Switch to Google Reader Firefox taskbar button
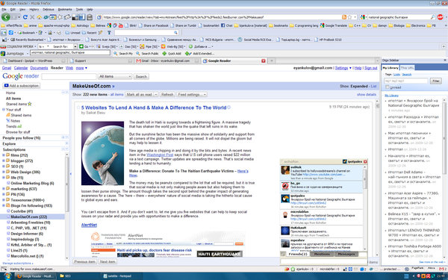The height and width of the screenshot is (280, 448). click(34, 276)
